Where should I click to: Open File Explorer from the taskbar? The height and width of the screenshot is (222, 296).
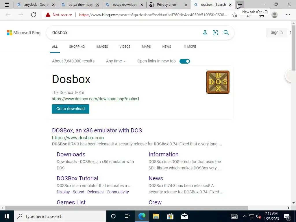point(156,216)
